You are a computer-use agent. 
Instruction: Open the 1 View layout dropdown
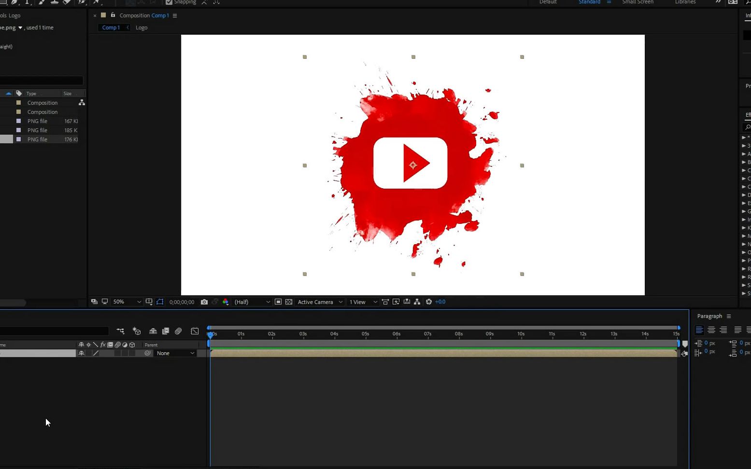click(363, 302)
